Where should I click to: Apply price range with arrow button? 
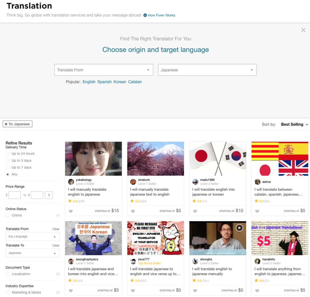pos(49,195)
